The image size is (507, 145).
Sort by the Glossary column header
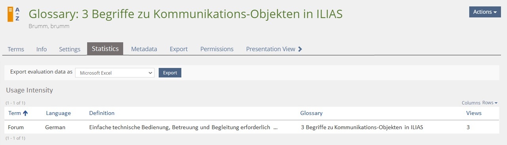tap(311, 113)
